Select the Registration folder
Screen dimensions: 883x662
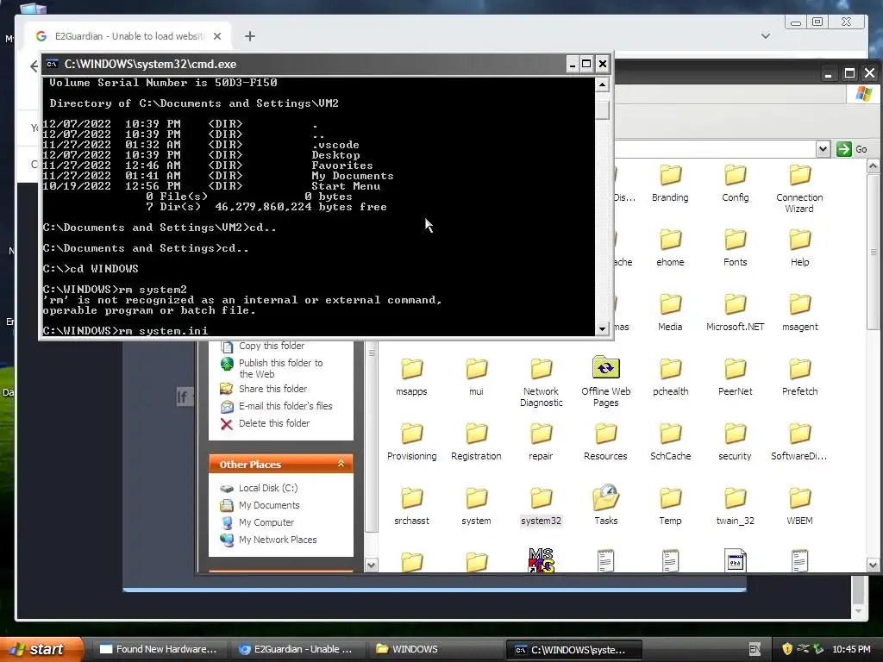tap(476, 441)
